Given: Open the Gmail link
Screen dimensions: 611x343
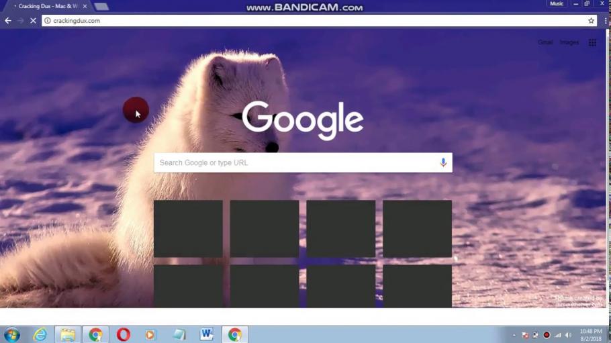Looking at the screenshot, I should click(545, 42).
